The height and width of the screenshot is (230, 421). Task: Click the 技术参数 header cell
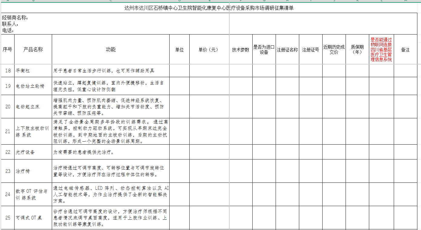241,50
